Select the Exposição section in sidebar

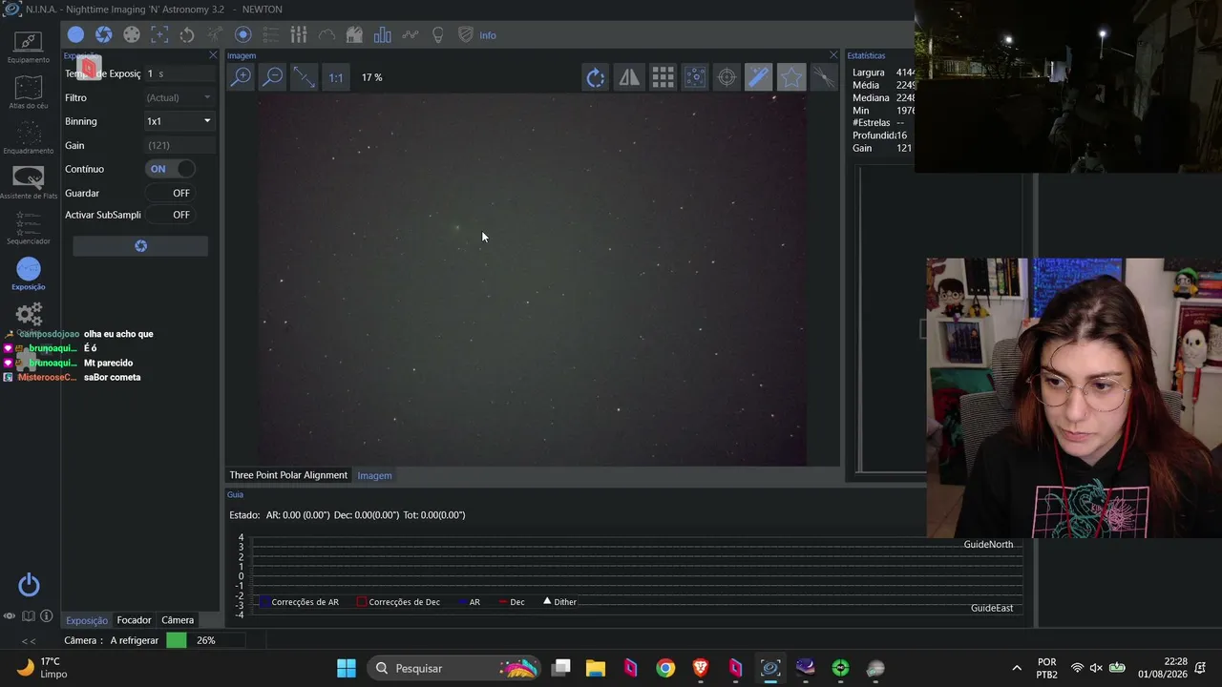(28, 274)
